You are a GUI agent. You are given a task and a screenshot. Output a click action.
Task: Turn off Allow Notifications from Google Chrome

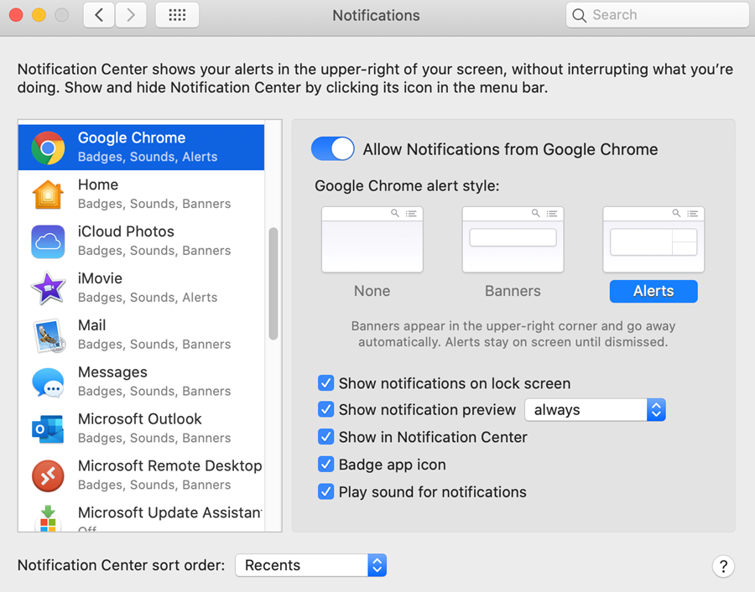pos(333,148)
